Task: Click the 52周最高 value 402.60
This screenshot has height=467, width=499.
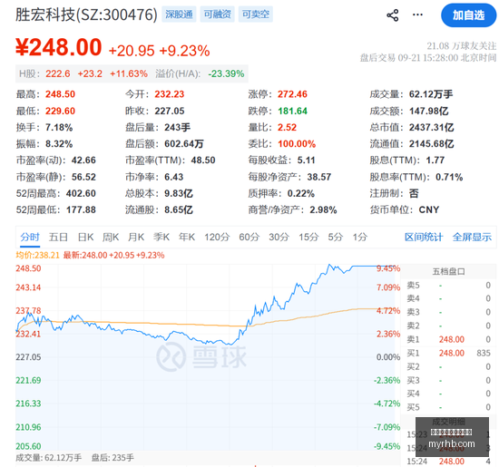Action: [81, 193]
